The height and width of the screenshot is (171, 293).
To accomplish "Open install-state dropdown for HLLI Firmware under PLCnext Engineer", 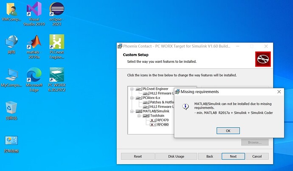I will pos(146,93).
